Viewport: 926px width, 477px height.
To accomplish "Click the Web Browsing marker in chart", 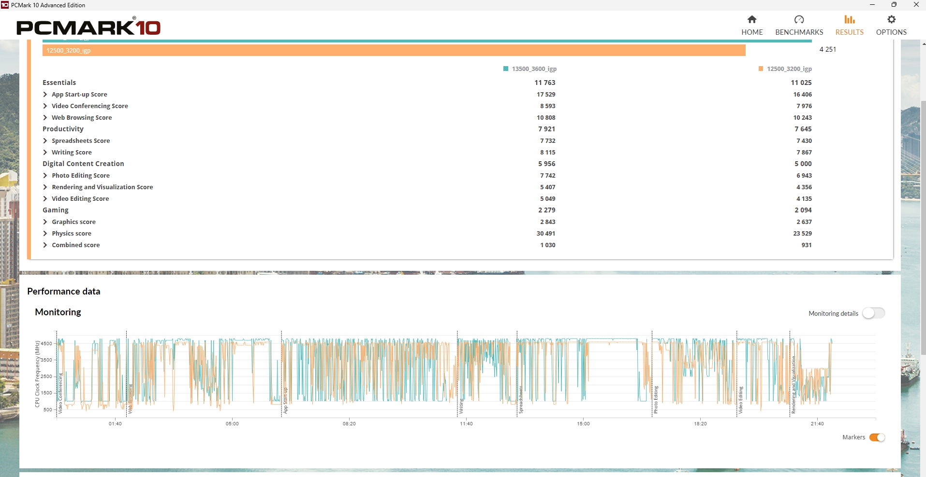I will tap(130, 399).
